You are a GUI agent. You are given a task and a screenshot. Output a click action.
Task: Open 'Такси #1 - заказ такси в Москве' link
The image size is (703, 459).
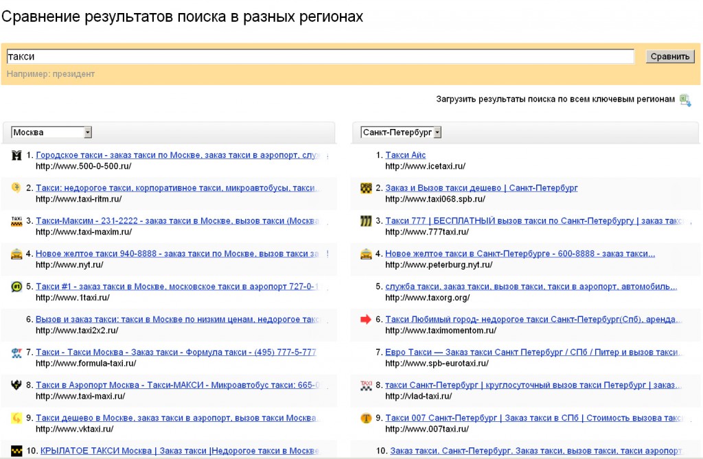pyautogui.click(x=177, y=286)
